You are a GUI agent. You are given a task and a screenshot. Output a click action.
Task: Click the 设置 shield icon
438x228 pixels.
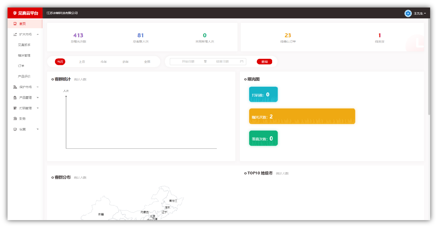15,129
